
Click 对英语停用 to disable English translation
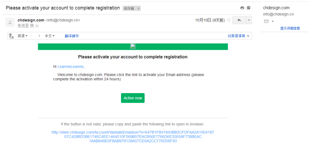(236, 36)
